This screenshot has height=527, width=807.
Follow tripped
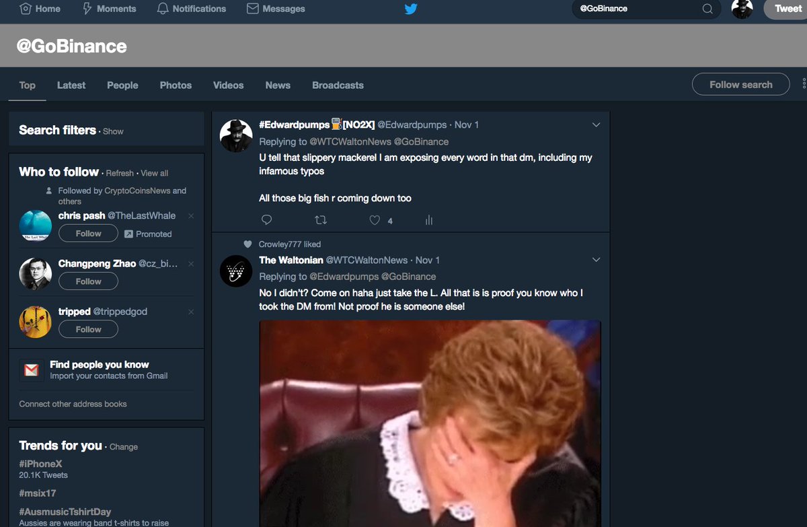coord(88,329)
